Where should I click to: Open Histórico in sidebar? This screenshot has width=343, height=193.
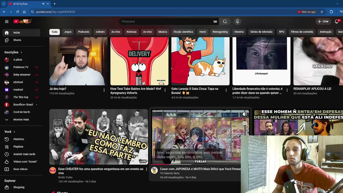(21, 139)
